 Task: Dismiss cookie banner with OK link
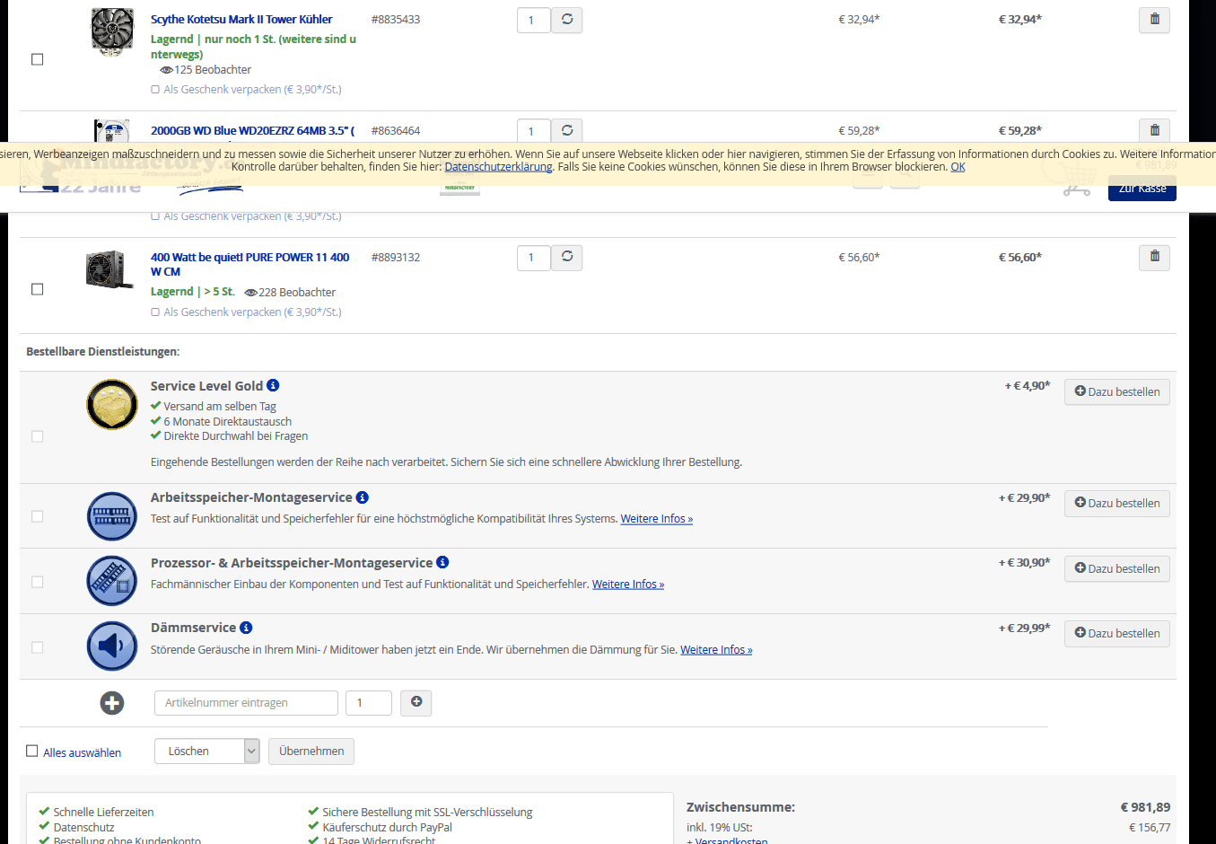(958, 167)
